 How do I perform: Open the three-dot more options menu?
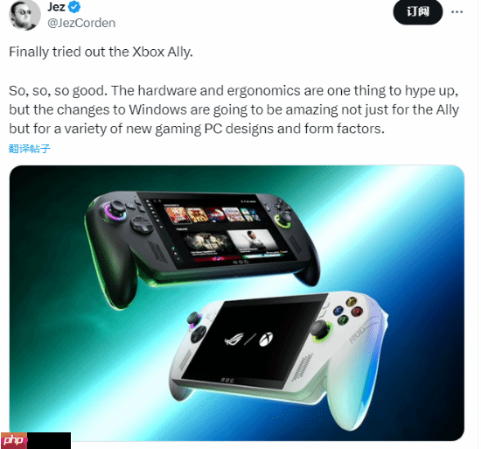[x=457, y=12]
